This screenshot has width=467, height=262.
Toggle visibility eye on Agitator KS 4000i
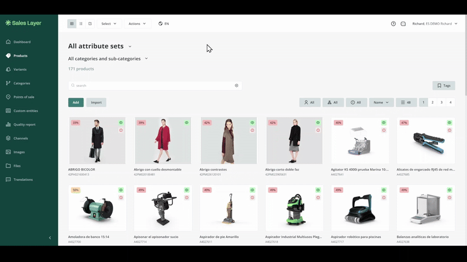(384, 122)
